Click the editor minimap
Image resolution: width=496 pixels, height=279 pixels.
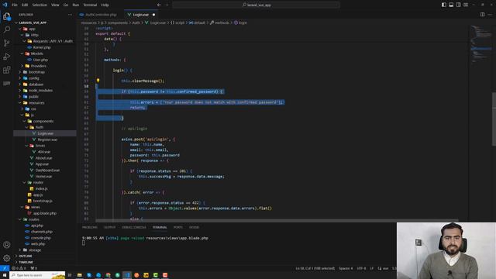point(480,44)
